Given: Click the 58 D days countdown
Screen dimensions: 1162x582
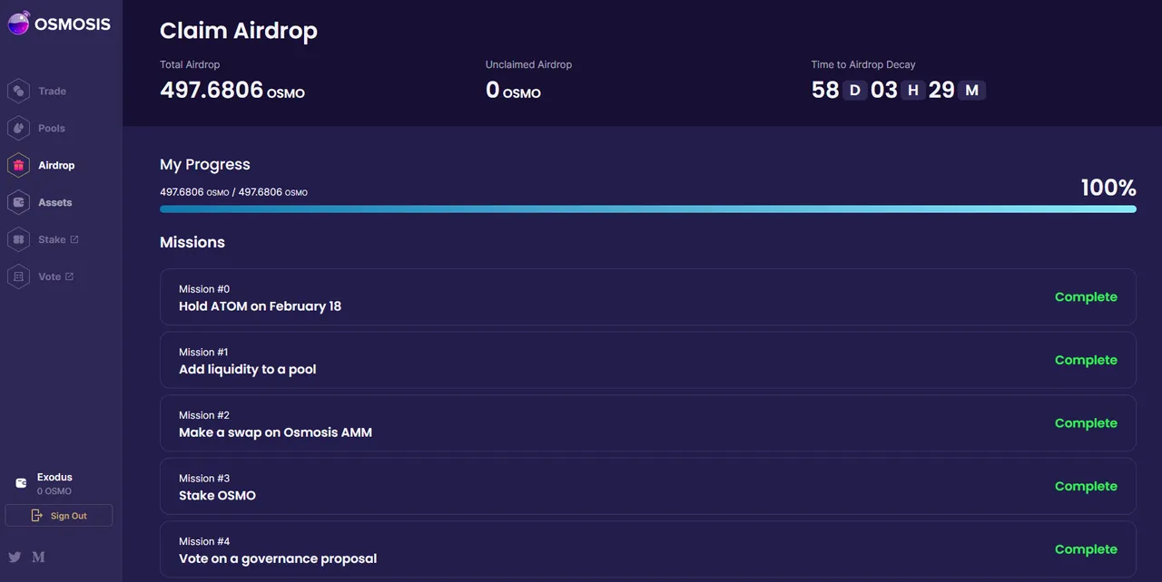Looking at the screenshot, I should (839, 90).
